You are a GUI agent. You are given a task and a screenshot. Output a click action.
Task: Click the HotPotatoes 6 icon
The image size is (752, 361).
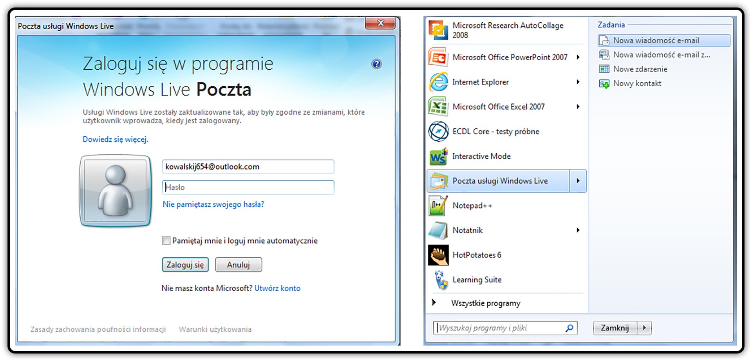coord(438,255)
